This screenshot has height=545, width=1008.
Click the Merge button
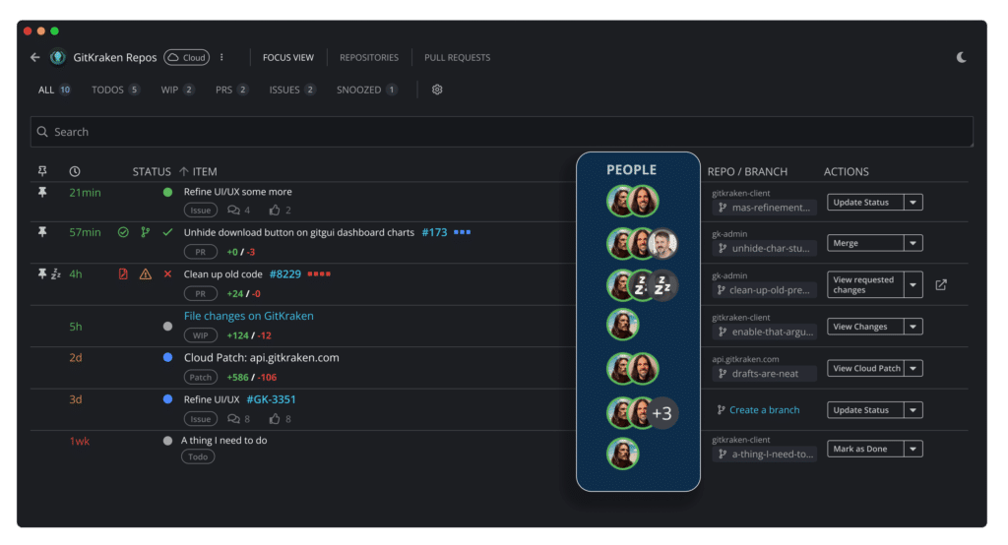(865, 243)
